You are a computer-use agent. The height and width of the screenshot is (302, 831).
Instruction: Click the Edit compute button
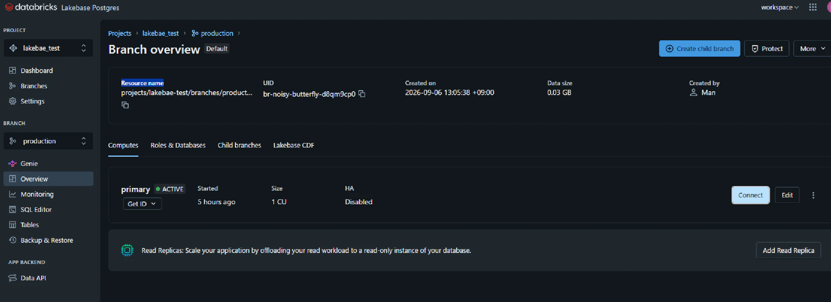click(x=787, y=195)
